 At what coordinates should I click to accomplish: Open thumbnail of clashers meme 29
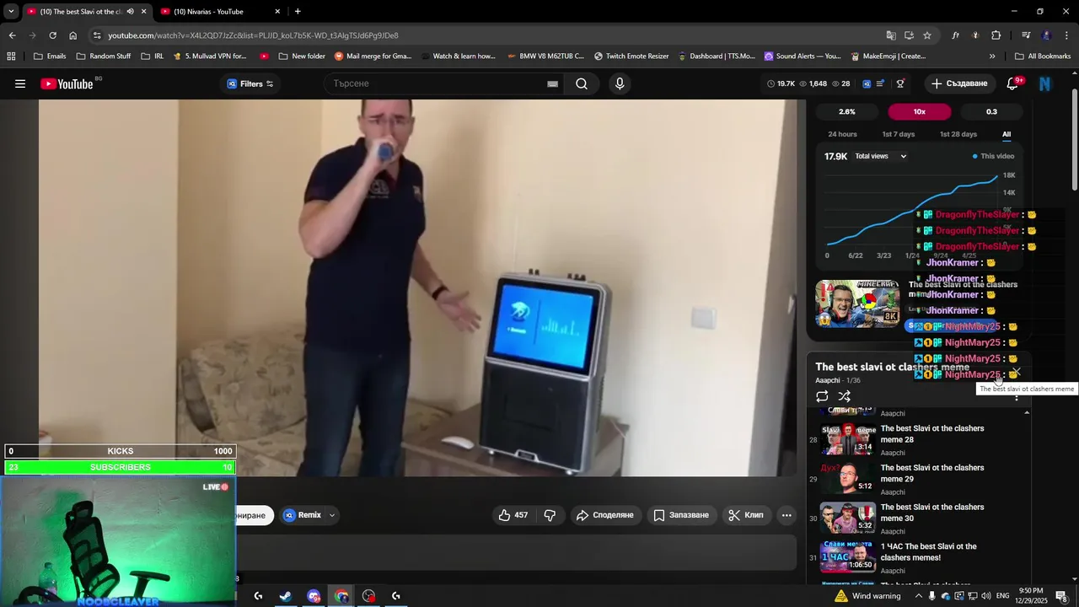pos(848,478)
